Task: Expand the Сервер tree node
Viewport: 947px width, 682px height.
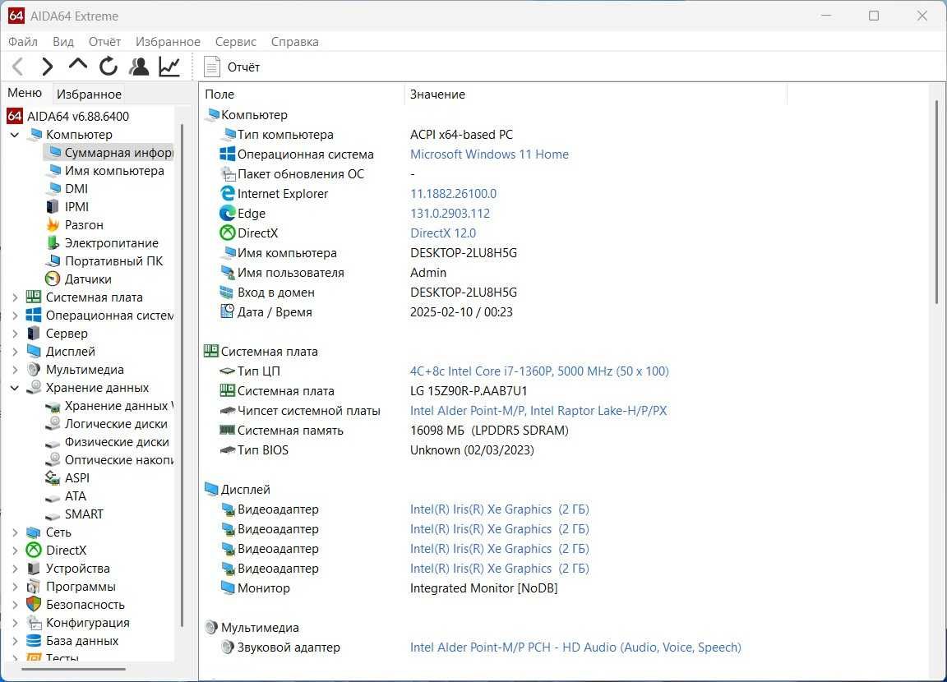Action: [15, 334]
